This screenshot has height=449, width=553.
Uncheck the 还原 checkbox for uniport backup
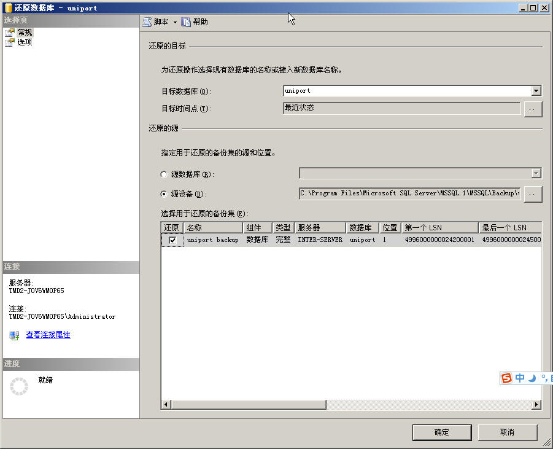click(x=171, y=240)
